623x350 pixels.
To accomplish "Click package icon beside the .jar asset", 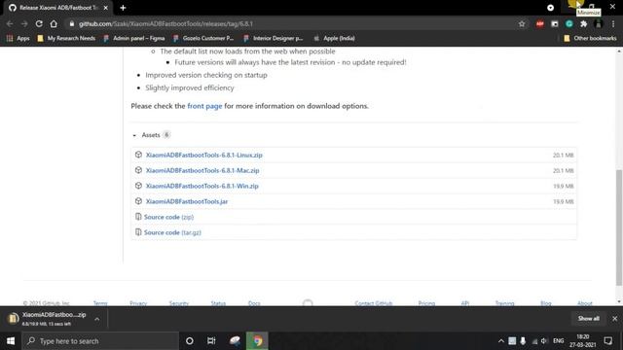I will point(138,201).
